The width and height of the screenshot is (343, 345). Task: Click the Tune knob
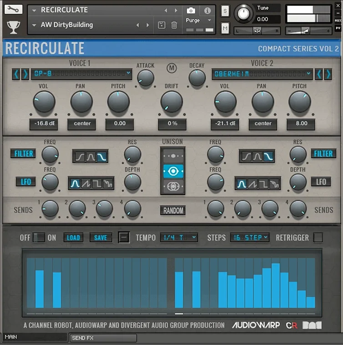coord(243,14)
